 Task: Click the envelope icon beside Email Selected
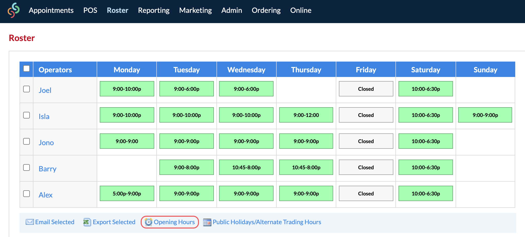click(x=30, y=222)
